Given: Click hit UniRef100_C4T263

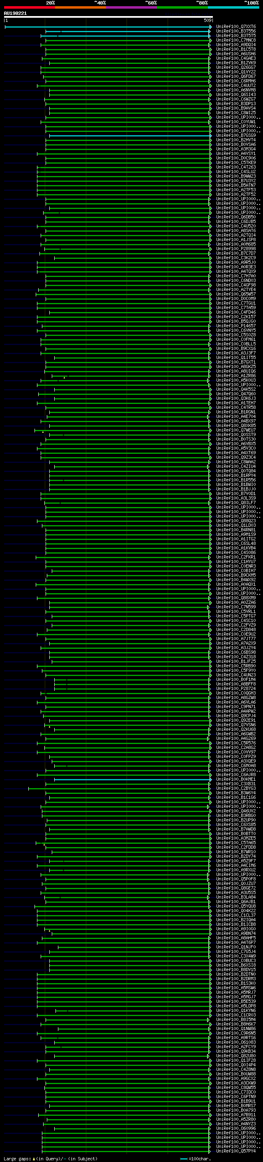Looking at the screenshot, I should click(x=236, y=167).
